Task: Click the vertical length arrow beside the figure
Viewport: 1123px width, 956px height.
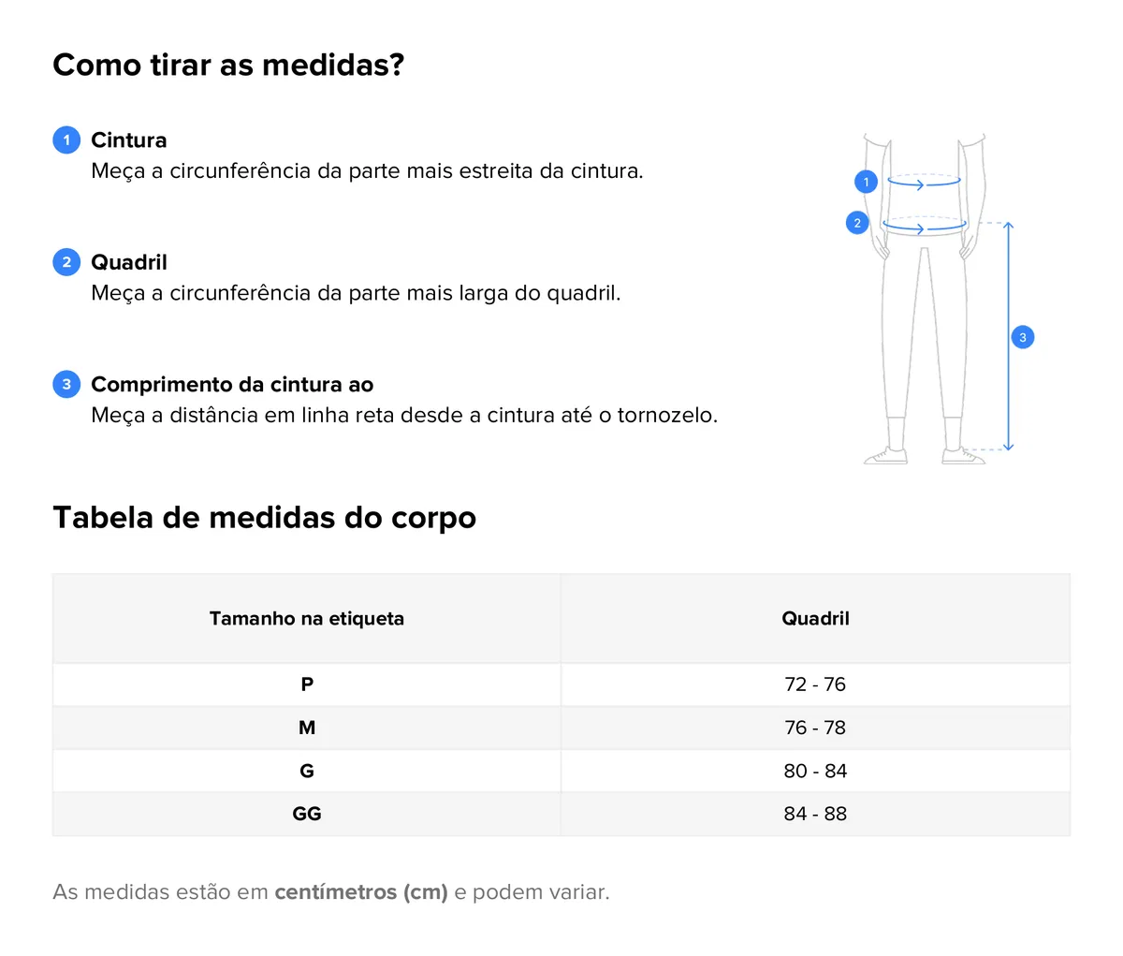Action: point(1008,337)
